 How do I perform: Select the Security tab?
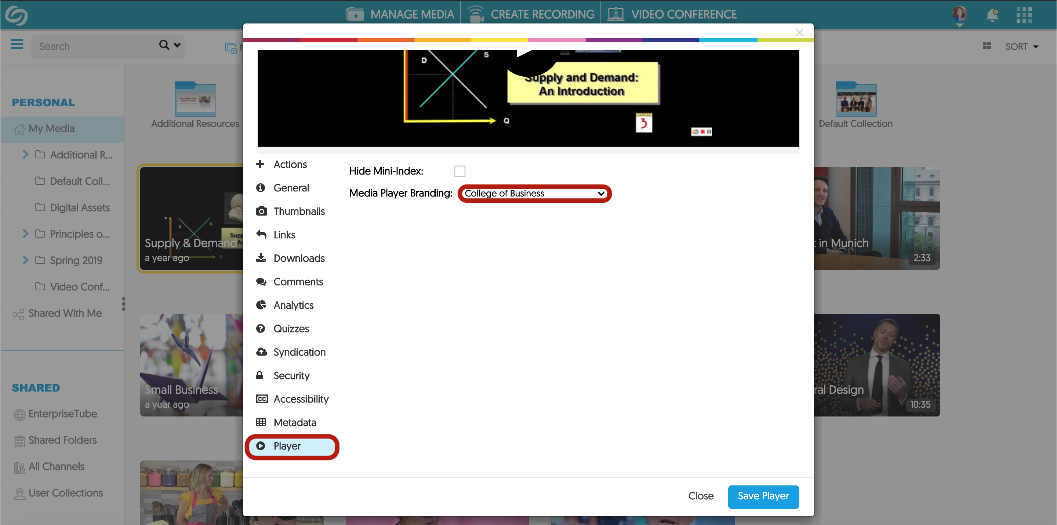[291, 375]
